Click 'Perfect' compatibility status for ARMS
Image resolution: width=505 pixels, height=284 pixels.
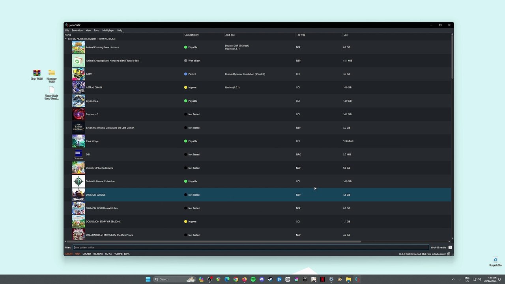[x=192, y=74]
